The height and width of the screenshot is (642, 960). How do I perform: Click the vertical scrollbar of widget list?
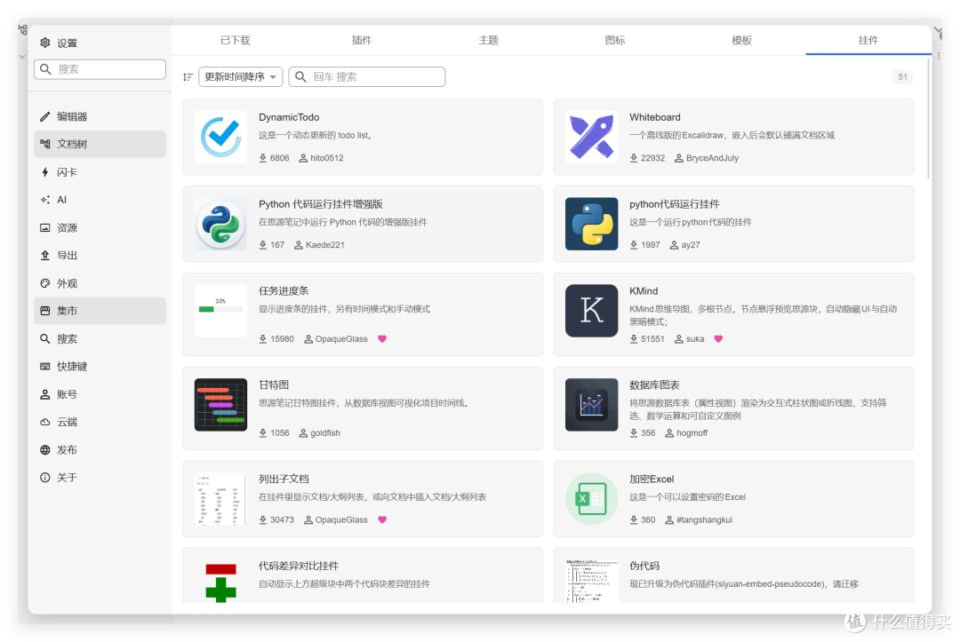(x=929, y=120)
